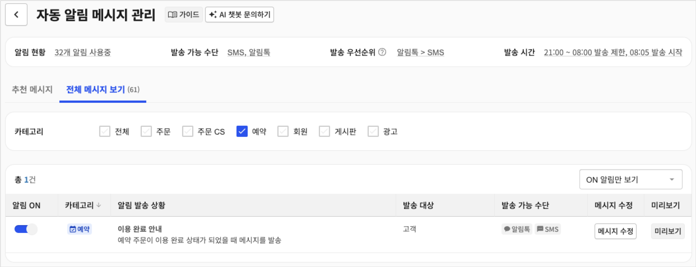Select the 전체 메시지 보기 tab
Viewport: 696px width, 267px height.
tap(103, 89)
